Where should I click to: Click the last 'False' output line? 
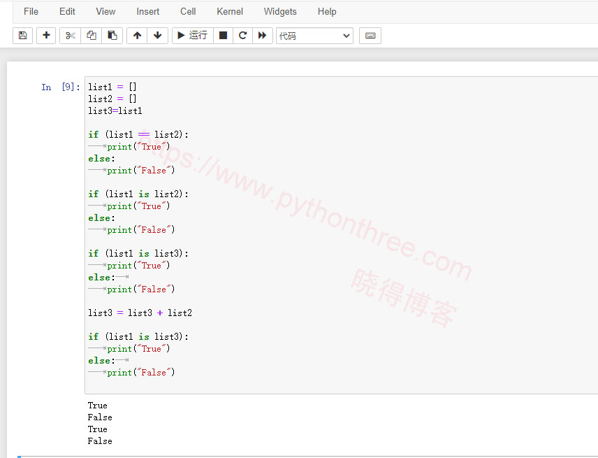pos(100,441)
